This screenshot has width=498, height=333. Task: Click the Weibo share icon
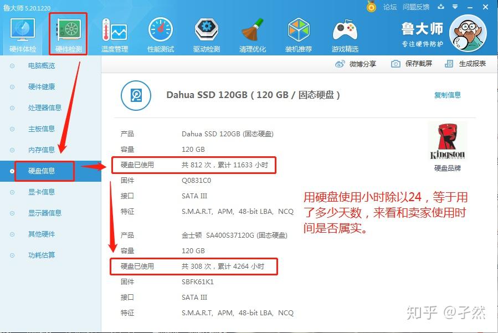coord(340,64)
